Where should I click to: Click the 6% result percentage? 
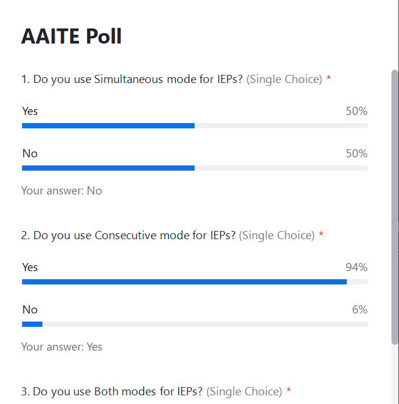360,309
